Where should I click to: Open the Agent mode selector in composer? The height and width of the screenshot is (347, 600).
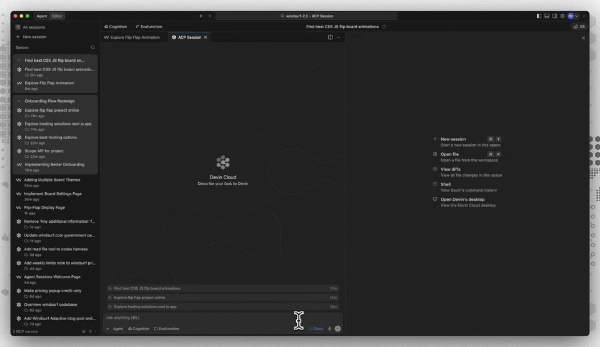point(118,329)
